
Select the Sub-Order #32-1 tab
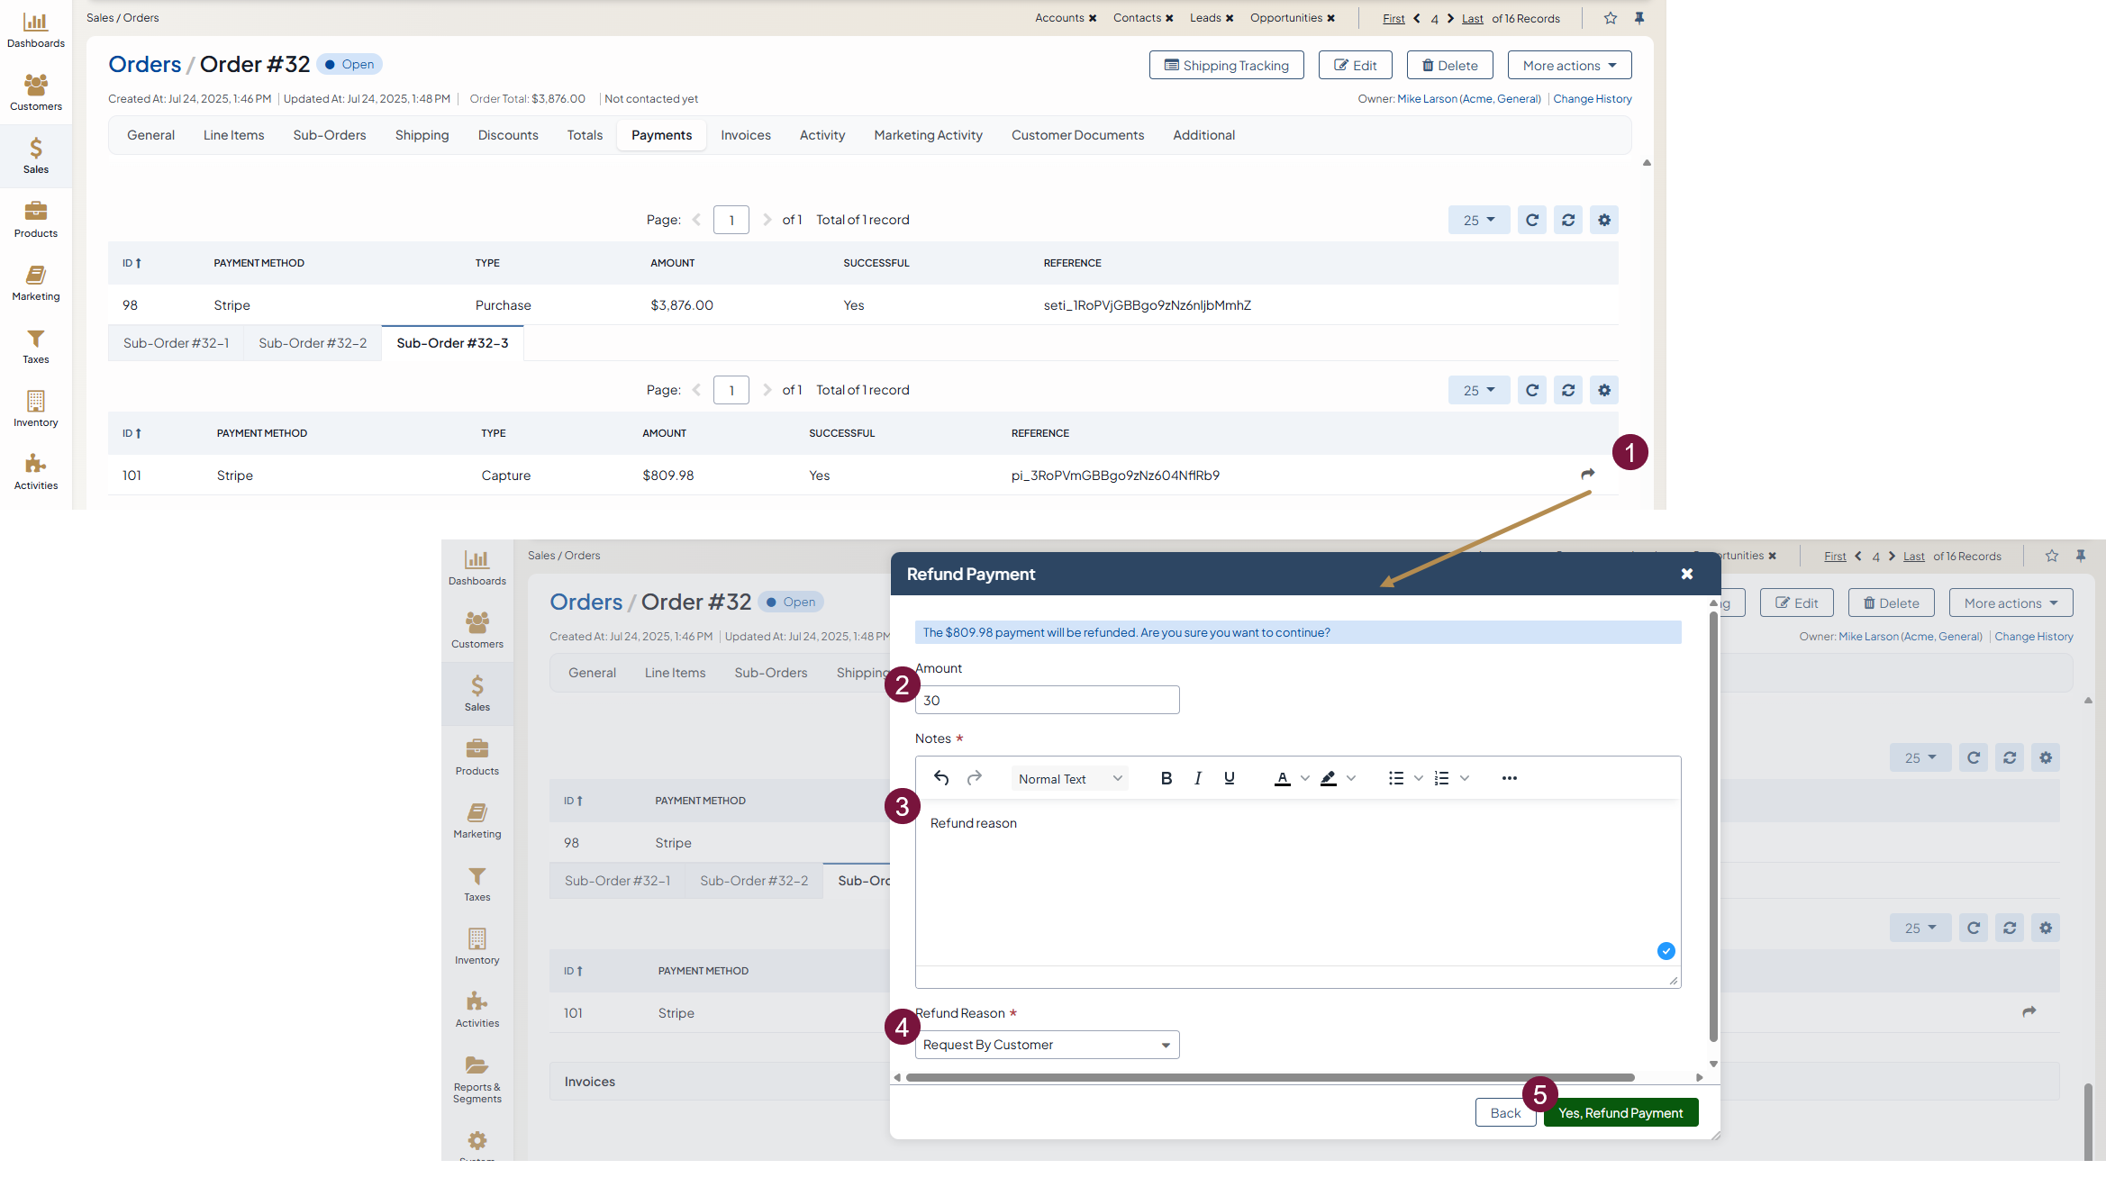[x=176, y=343]
